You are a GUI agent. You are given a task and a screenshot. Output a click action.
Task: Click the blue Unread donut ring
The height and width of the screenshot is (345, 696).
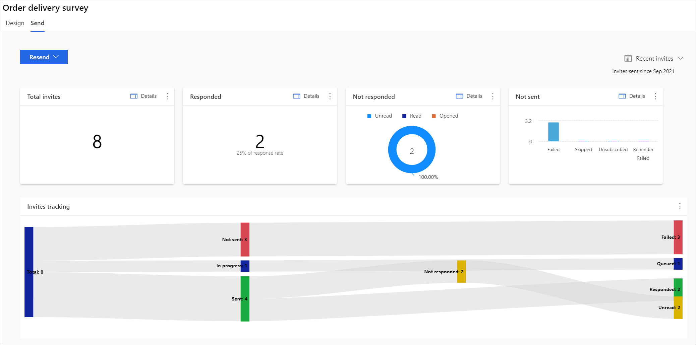tap(392, 150)
